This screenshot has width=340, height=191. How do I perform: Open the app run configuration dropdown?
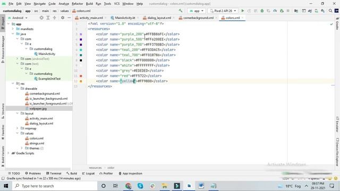pyautogui.click(x=197, y=11)
